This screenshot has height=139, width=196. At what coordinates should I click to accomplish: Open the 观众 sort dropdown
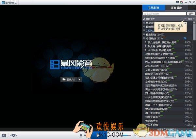tap(191, 19)
